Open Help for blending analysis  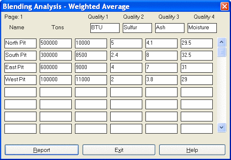point(192,150)
